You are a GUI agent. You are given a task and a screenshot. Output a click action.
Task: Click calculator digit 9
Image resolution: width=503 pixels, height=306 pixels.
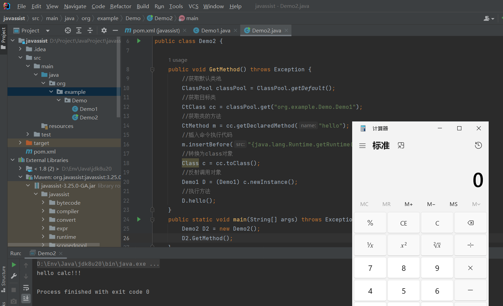coord(437,268)
